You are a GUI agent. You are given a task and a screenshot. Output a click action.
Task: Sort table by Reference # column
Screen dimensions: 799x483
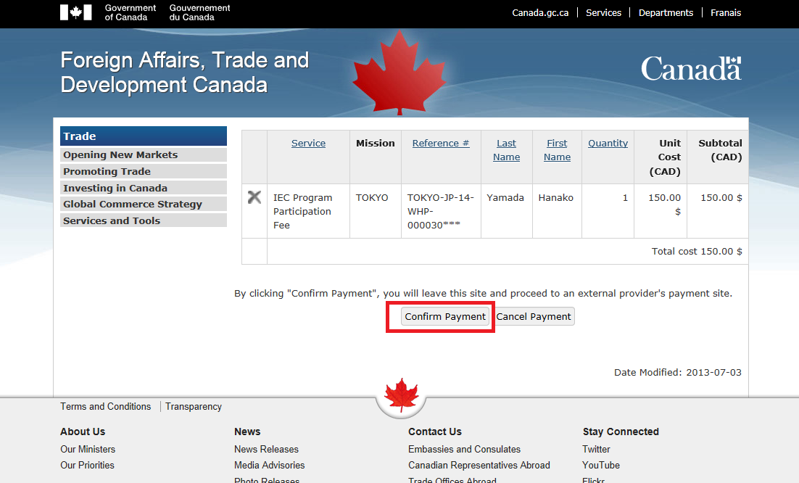pos(441,143)
